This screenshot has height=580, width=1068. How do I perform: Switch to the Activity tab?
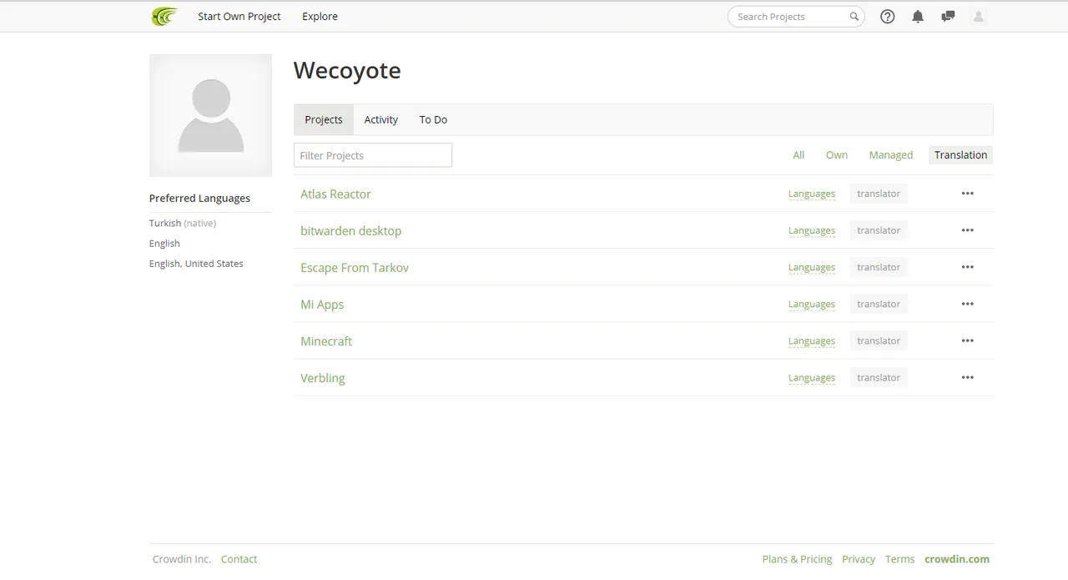381,119
